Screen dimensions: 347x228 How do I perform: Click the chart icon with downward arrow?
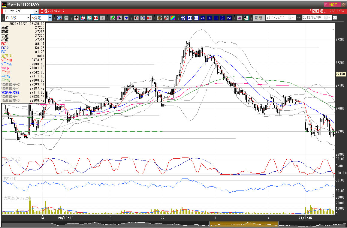click(76, 18)
